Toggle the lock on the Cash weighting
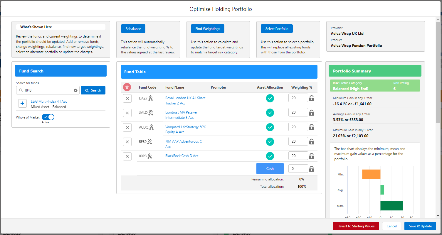Screen dimensions: 442x235 click(312, 169)
